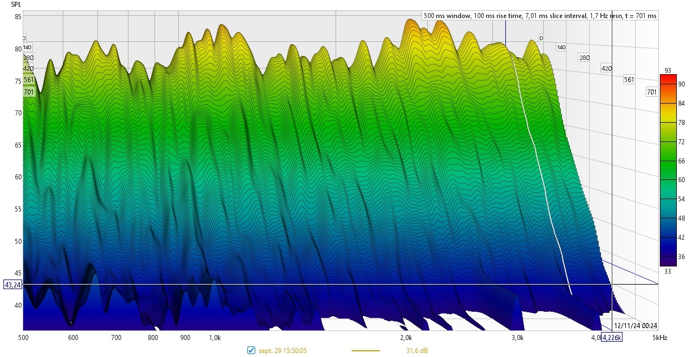The width and height of the screenshot is (691, 357).
Task: Click the 31,6 dB legend value
Action: [x=417, y=351]
